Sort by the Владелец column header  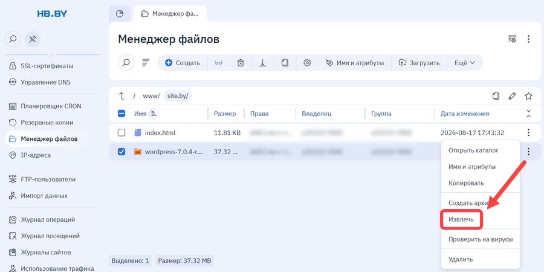(316, 114)
